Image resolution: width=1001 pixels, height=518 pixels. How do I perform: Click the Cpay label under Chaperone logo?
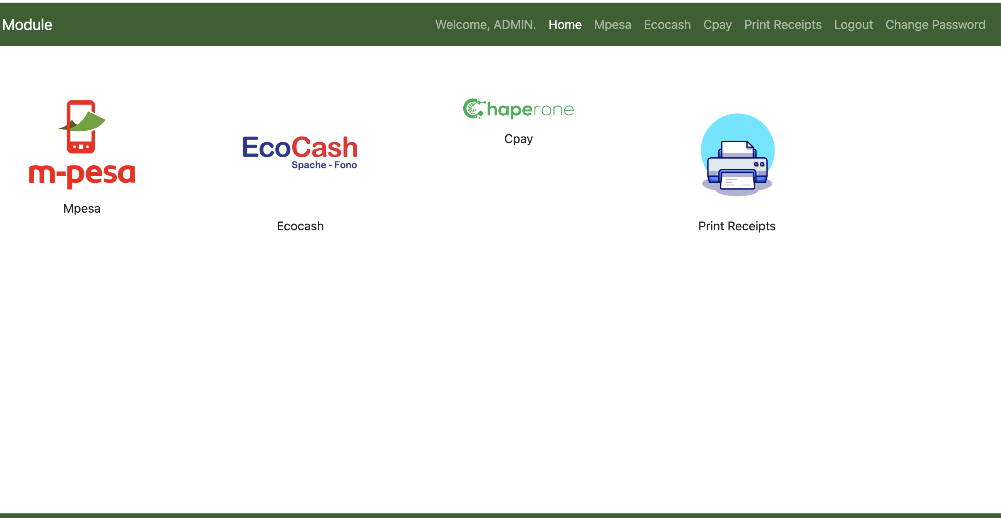518,138
